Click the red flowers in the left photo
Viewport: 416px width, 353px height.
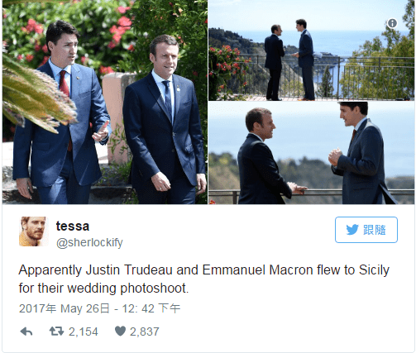118,29
